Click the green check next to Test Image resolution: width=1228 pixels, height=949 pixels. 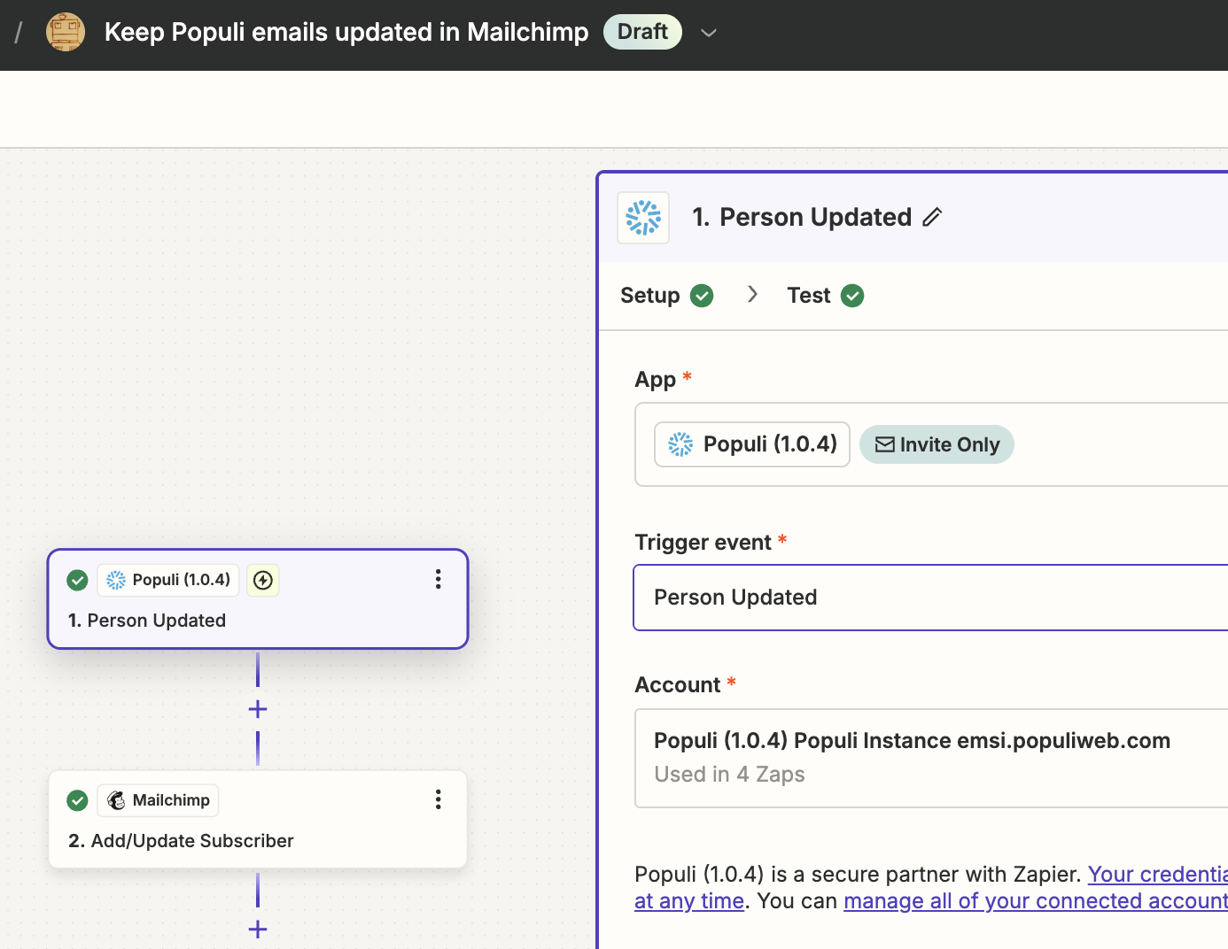(x=852, y=296)
